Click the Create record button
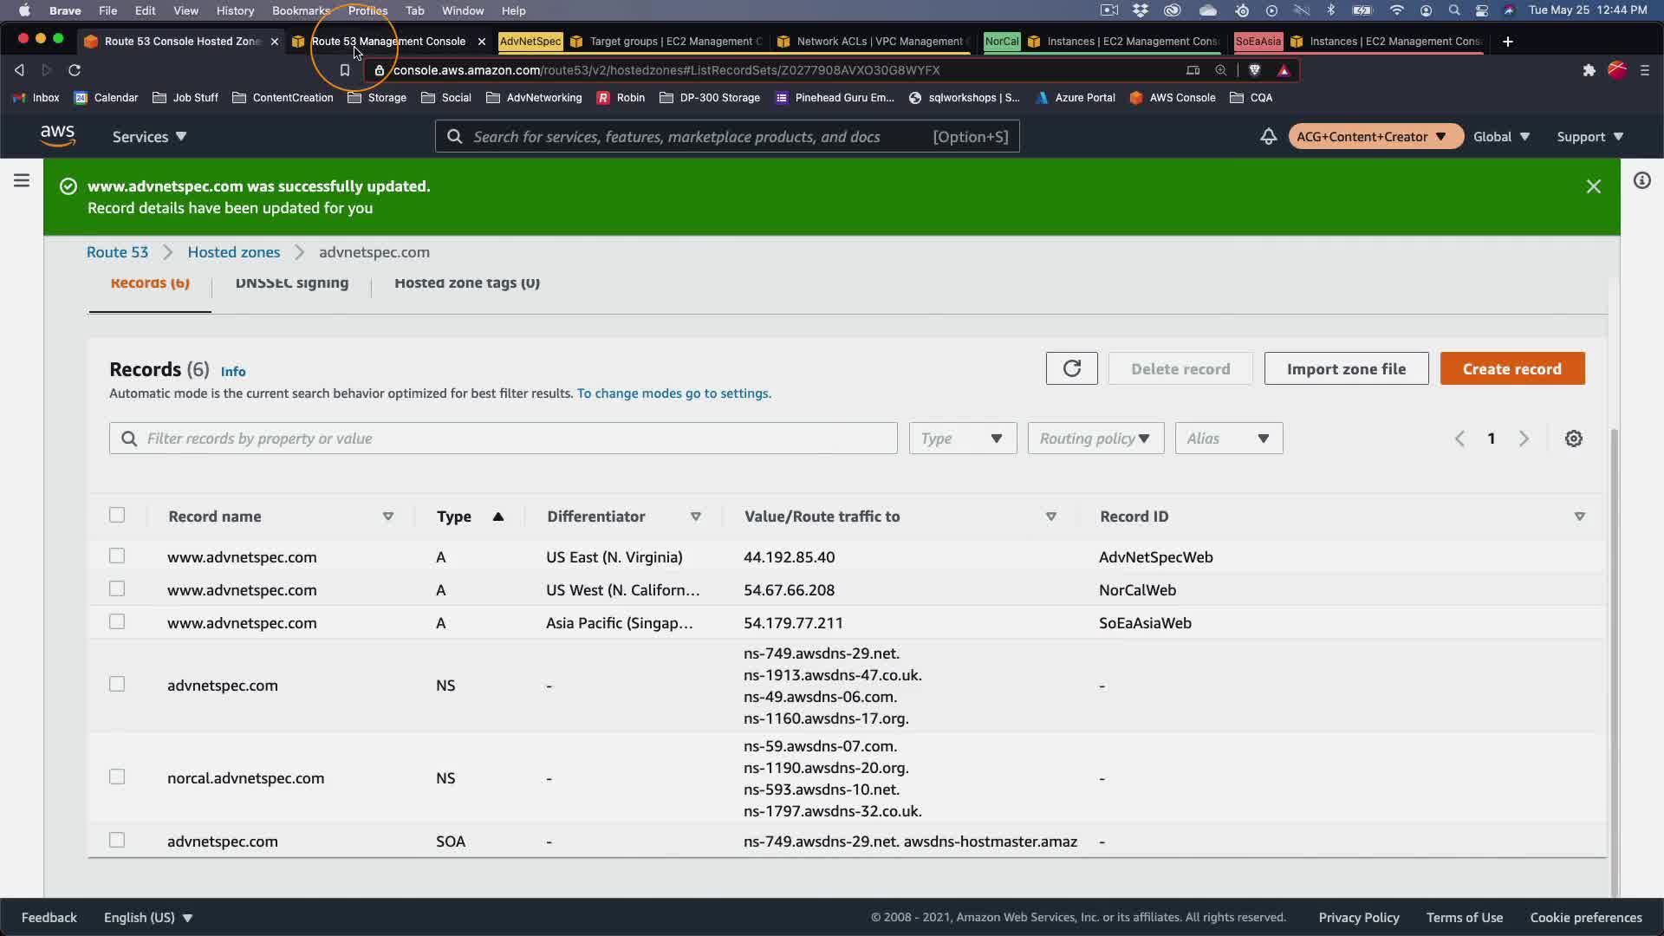This screenshot has width=1664, height=936. pos(1511,368)
